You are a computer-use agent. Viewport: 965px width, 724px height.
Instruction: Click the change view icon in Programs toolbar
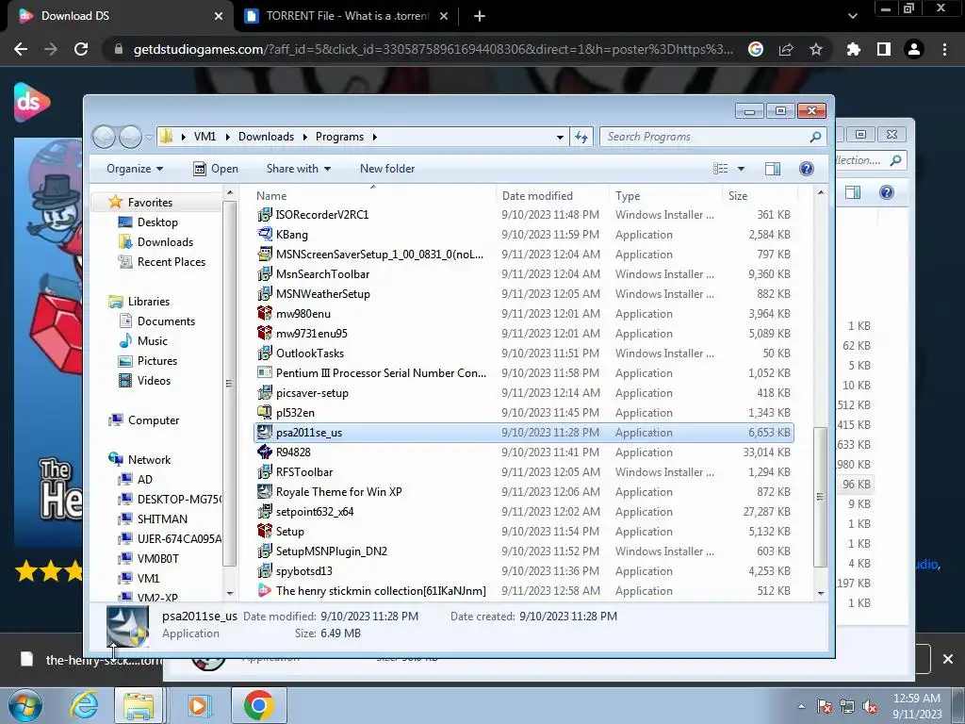[721, 169]
